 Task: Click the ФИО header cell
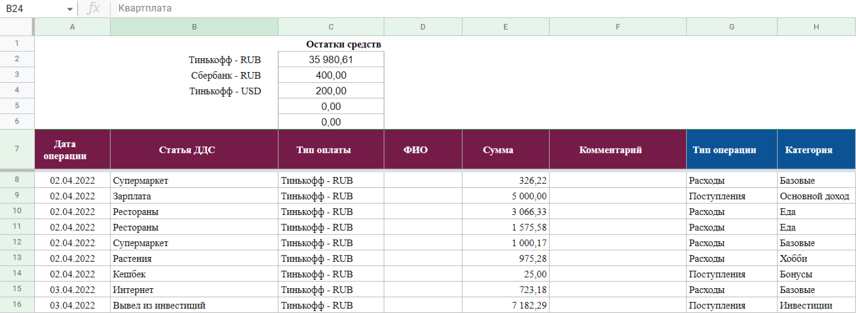pyautogui.click(x=423, y=149)
